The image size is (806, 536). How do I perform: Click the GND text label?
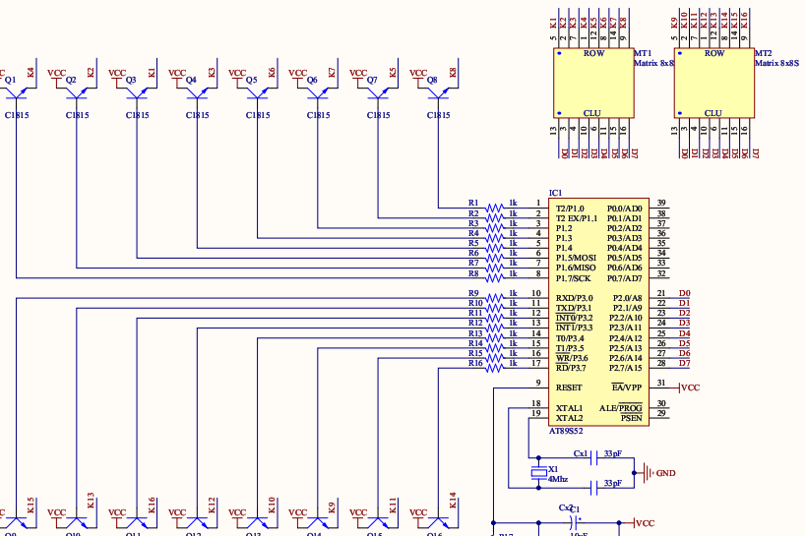(666, 473)
